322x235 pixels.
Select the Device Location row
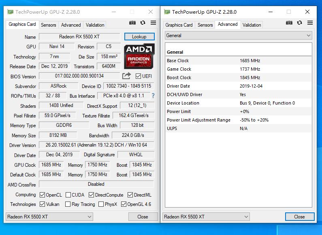[239, 103]
